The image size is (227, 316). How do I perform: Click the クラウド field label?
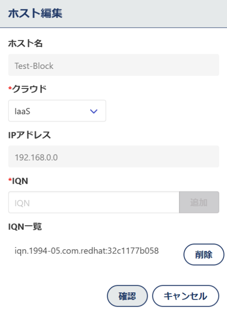29,89
